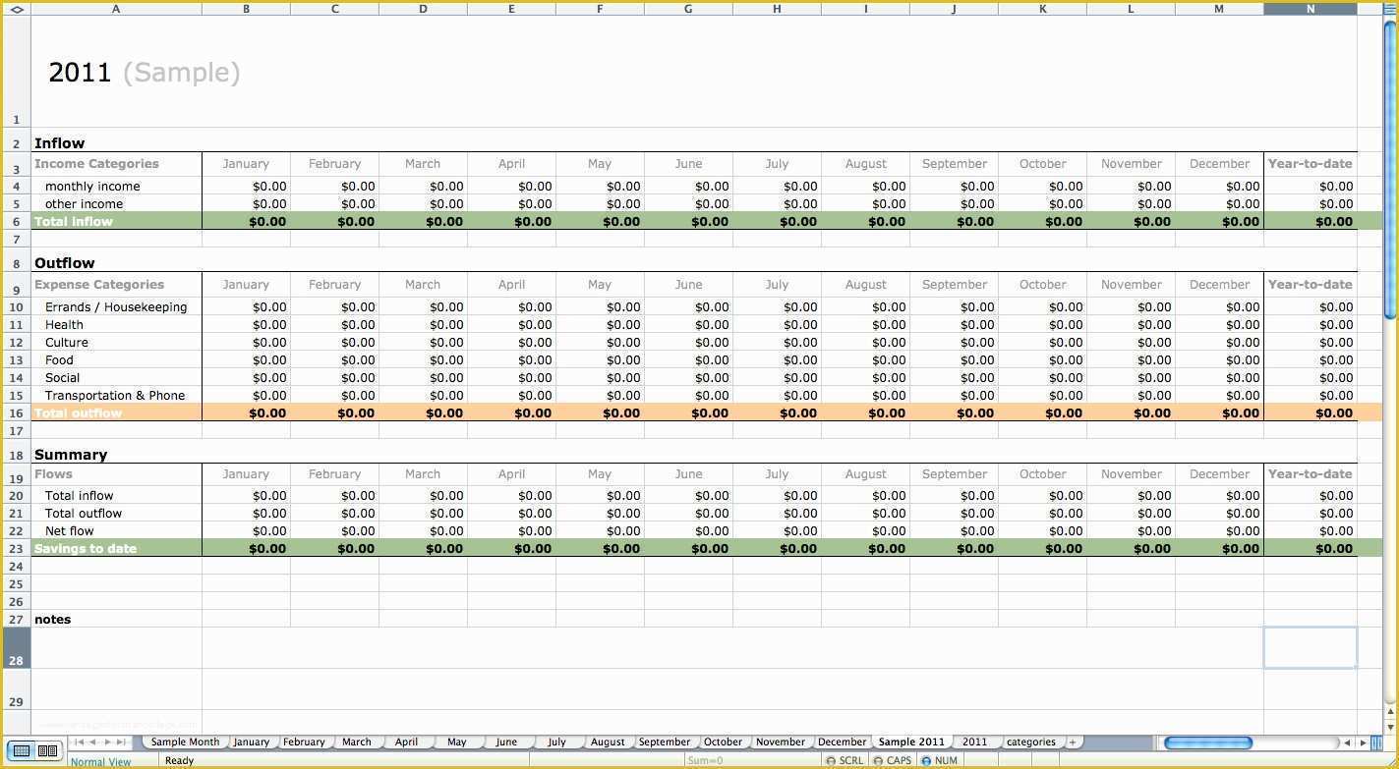Select the 'other income' cell
The width and height of the screenshot is (1399, 769).
click(x=116, y=204)
